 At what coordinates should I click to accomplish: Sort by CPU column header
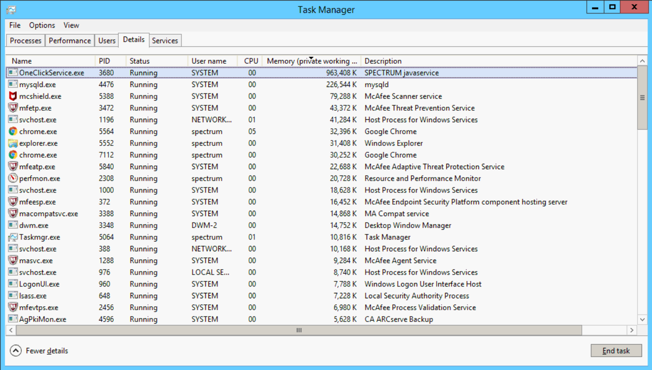click(251, 61)
